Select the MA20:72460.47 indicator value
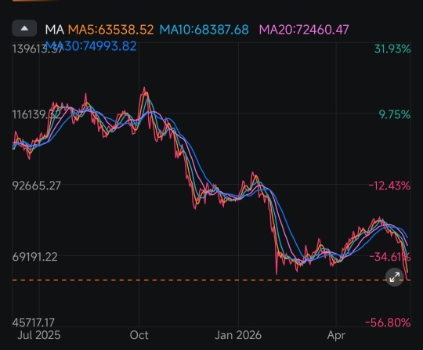Image resolution: width=423 pixels, height=350 pixels. click(x=304, y=30)
